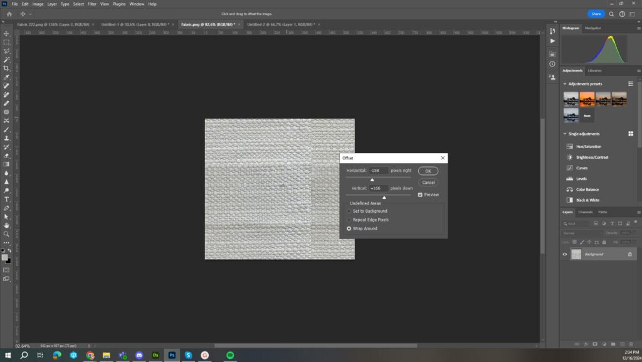Click the Horizontal offset slider handle
This screenshot has height=362, width=642.
[x=372, y=180]
